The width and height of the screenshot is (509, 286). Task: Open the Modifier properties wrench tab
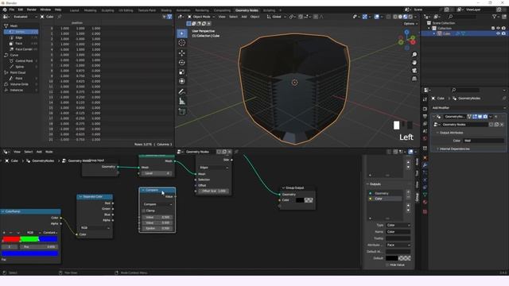coord(425,165)
